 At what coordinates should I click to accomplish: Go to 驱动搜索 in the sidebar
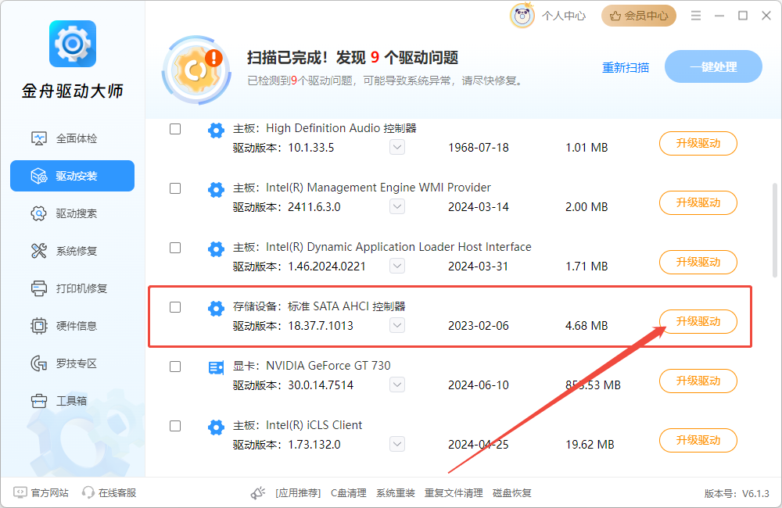tap(72, 213)
